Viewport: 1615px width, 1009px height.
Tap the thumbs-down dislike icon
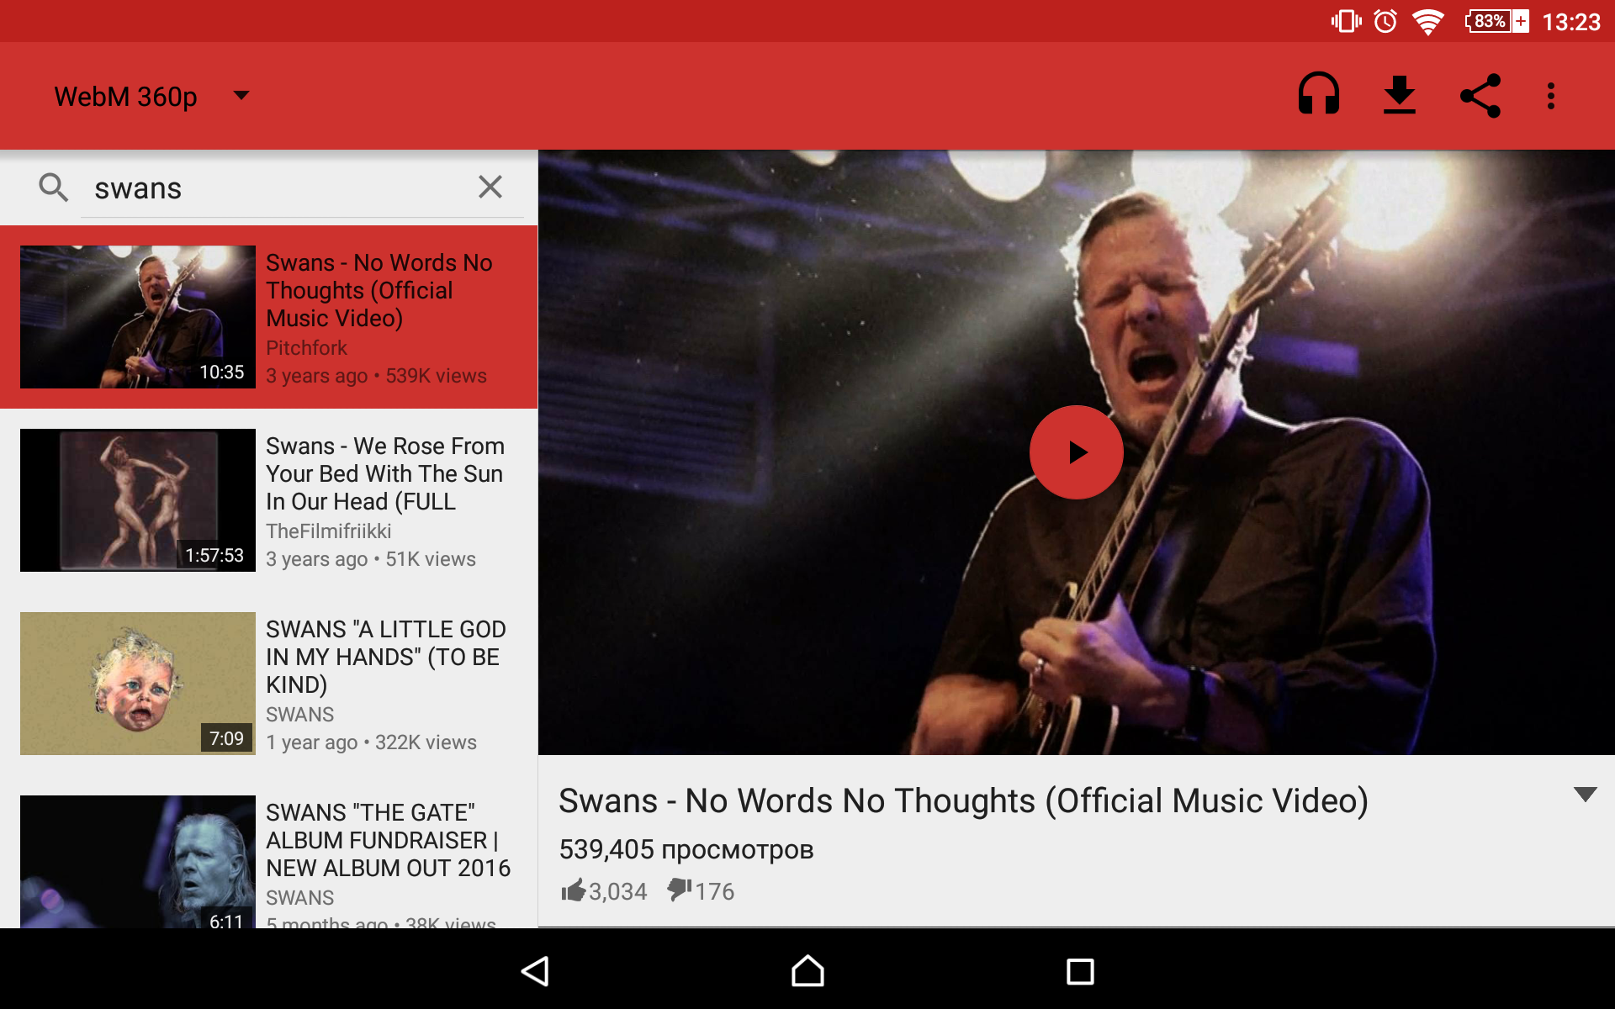pyautogui.click(x=679, y=889)
